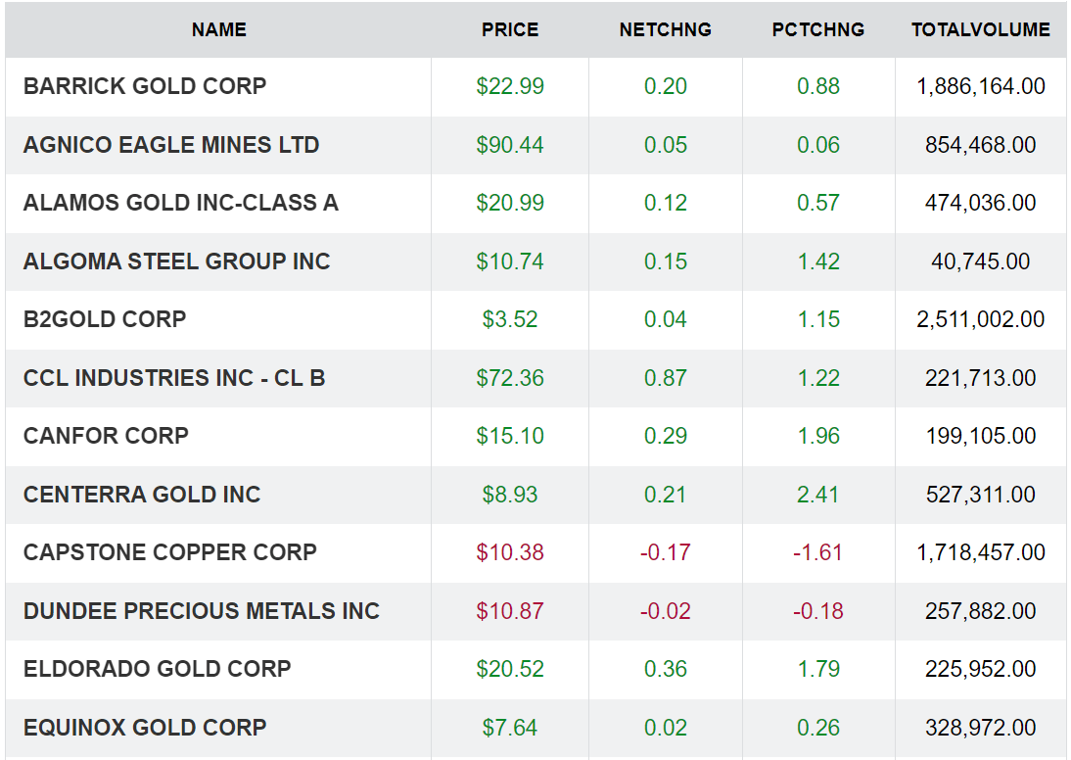Select Algoma Steel Group Inc name
The height and width of the screenshot is (760, 1071).
(x=177, y=261)
